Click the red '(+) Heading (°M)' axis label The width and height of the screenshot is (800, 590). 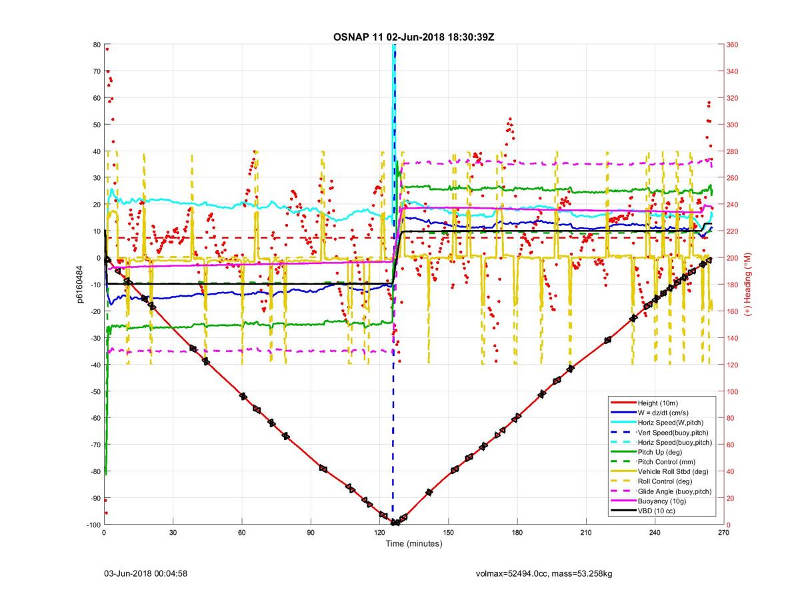tap(748, 284)
